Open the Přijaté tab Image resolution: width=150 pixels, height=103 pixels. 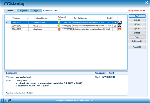click(x=36, y=11)
